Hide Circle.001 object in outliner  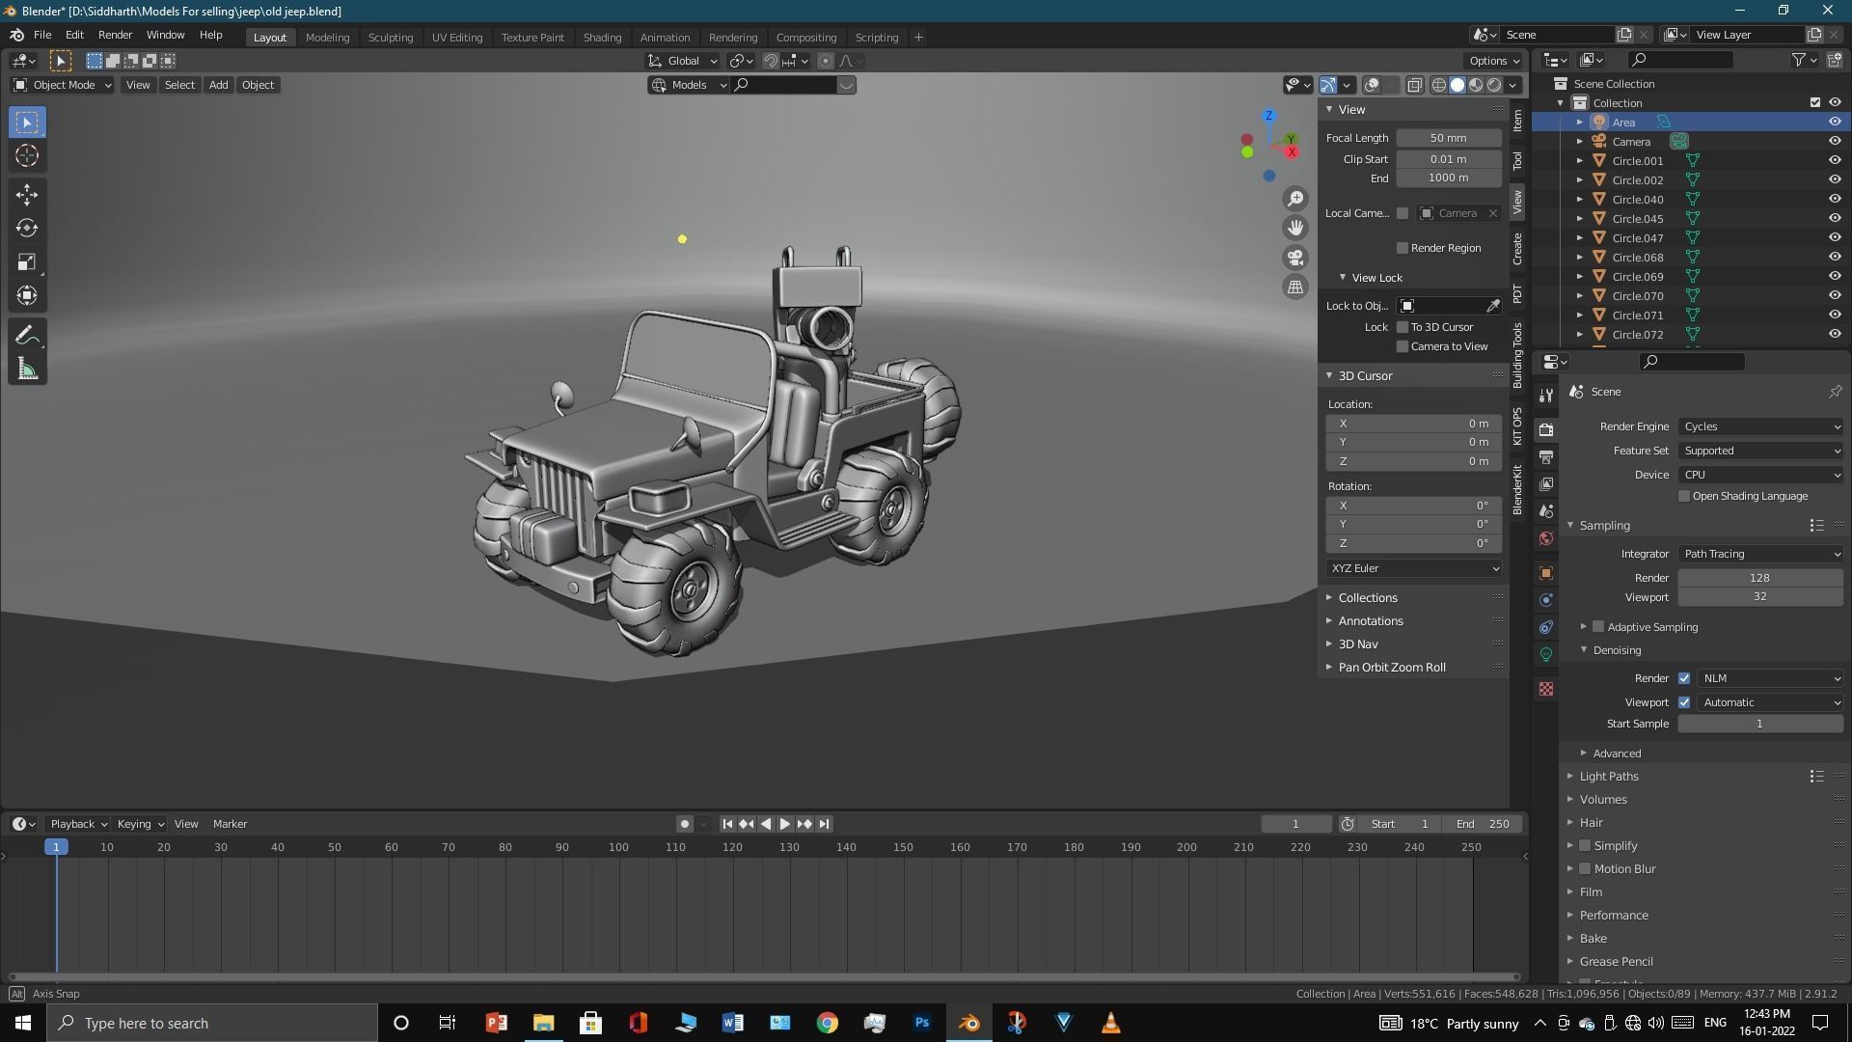click(1835, 160)
